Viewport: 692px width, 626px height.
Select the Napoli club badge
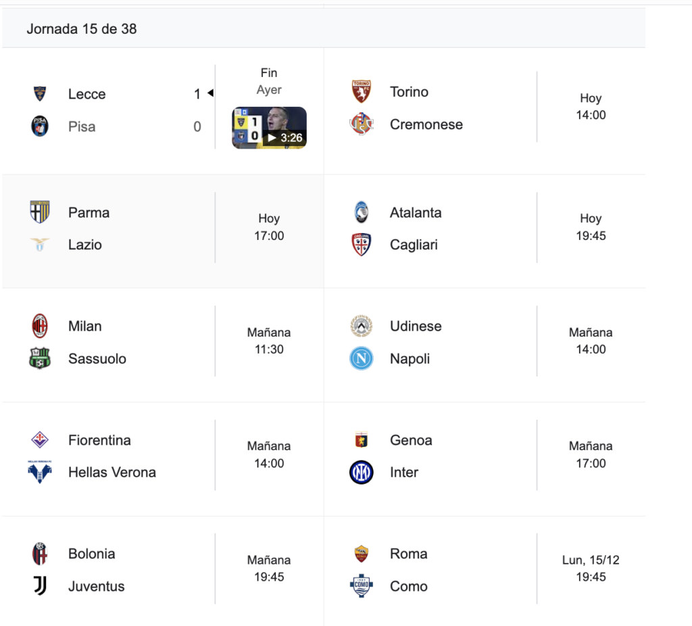[362, 358]
